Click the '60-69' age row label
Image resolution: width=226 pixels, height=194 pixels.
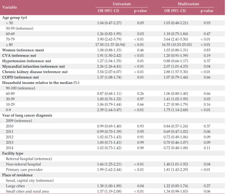coord(10,34)
